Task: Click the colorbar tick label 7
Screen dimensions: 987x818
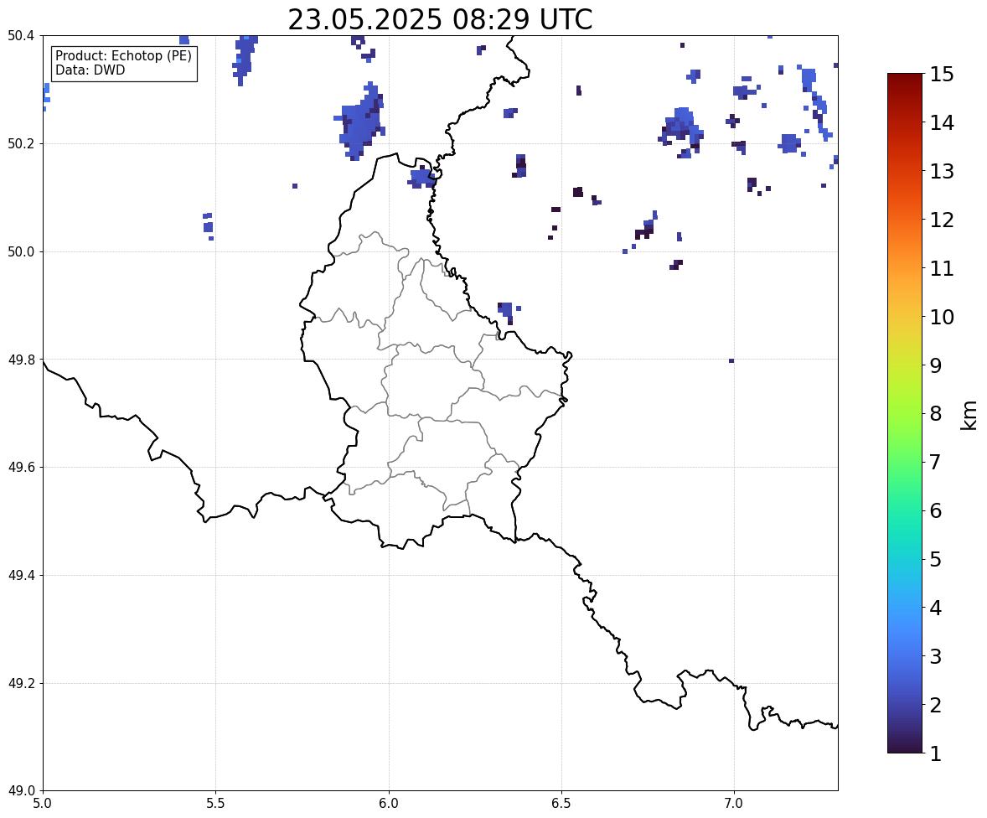Action: (x=935, y=462)
